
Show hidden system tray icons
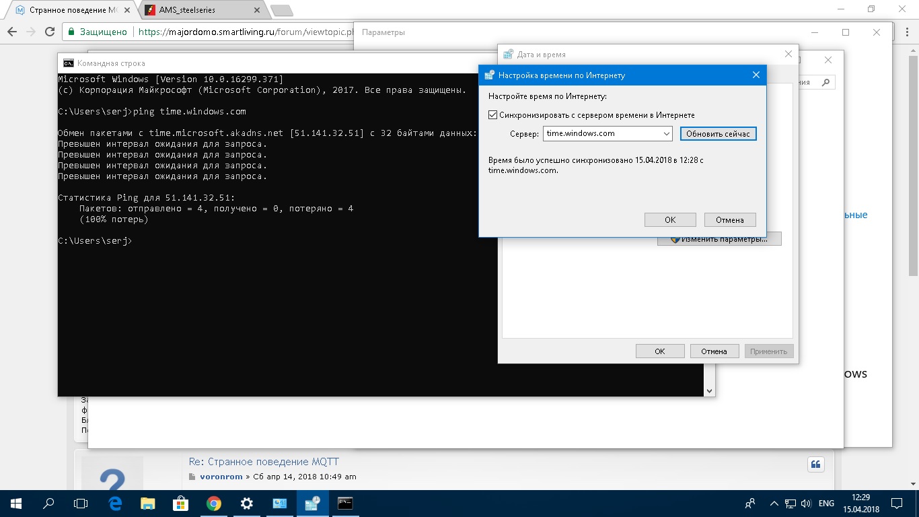point(774,504)
